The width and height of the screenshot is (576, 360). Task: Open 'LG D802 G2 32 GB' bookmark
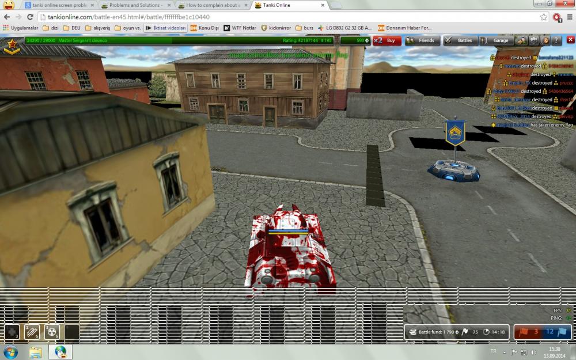click(344, 28)
